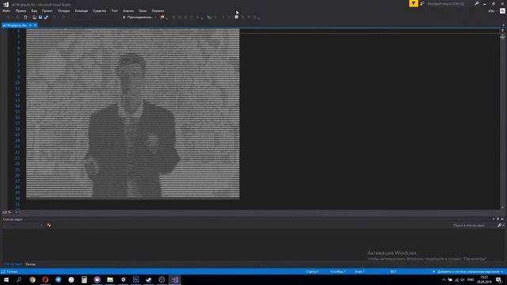Click the bookmark toolbar icon

coord(236,17)
